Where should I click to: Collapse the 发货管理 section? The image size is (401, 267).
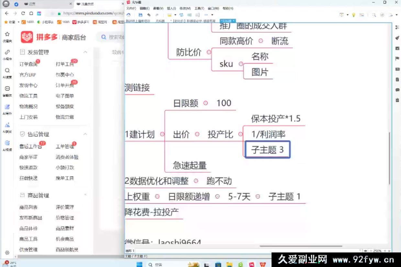(85, 52)
